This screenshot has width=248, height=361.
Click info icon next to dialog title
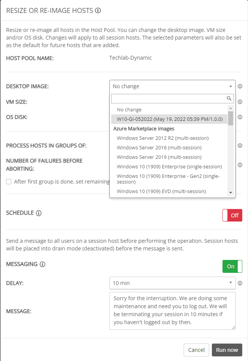98,11
